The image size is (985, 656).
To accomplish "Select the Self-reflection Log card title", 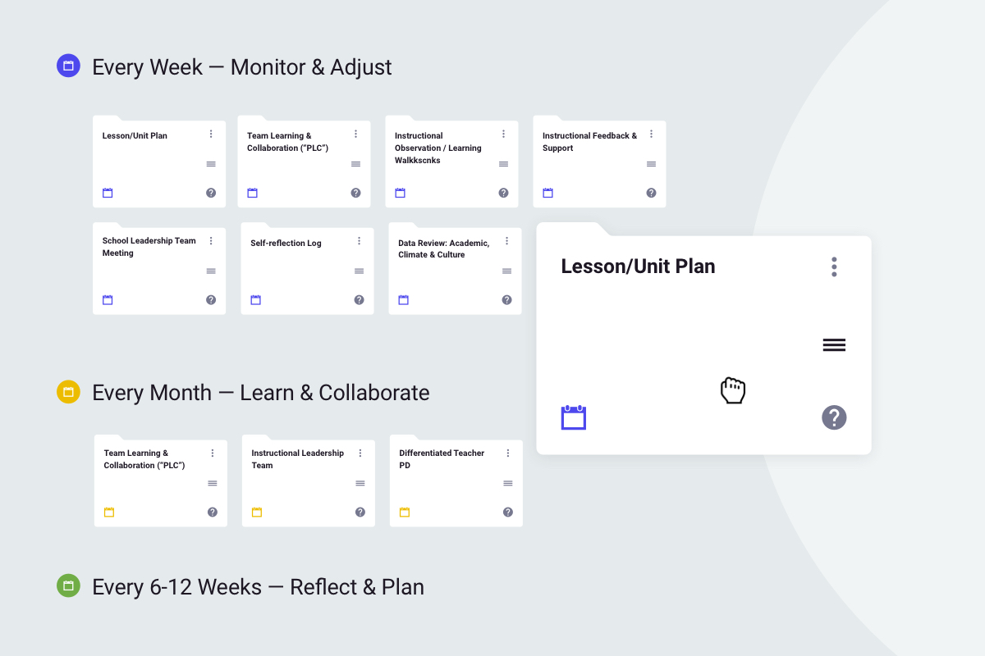I will click(x=286, y=244).
